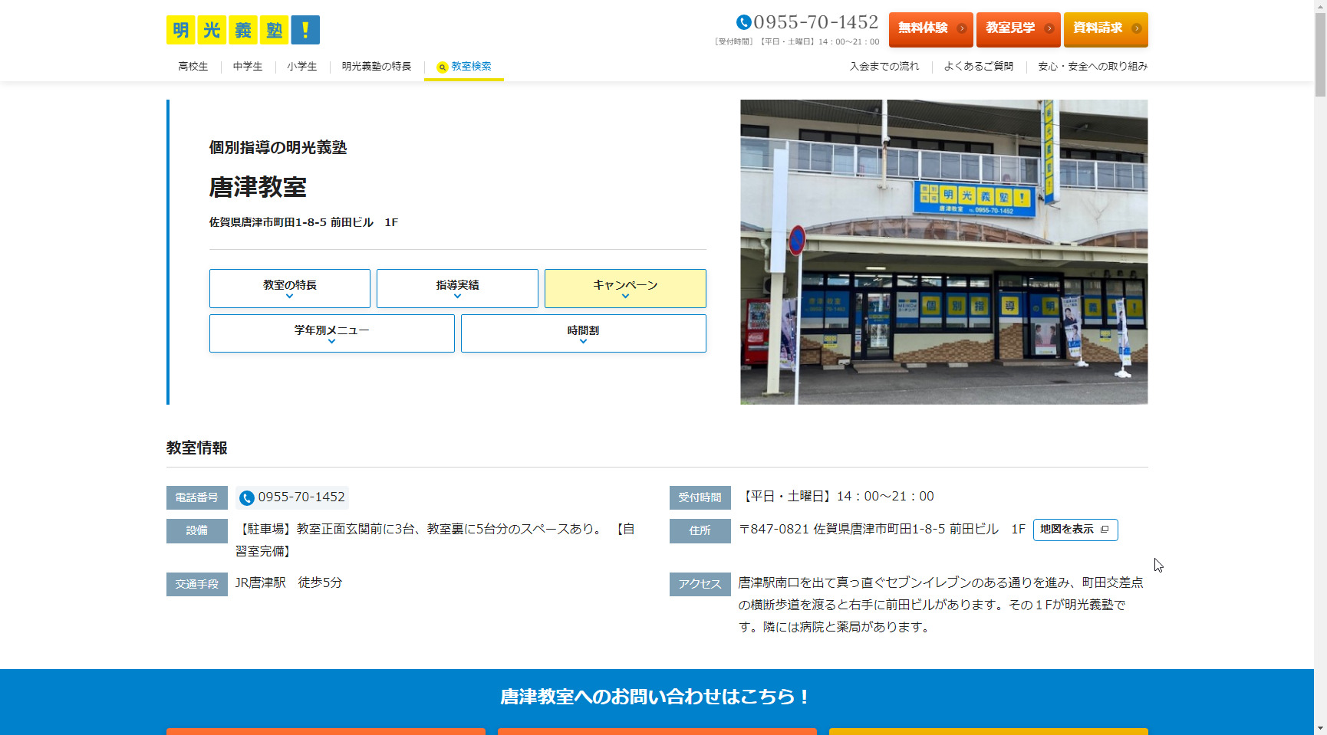Click 電話番号 label

coord(197,498)
